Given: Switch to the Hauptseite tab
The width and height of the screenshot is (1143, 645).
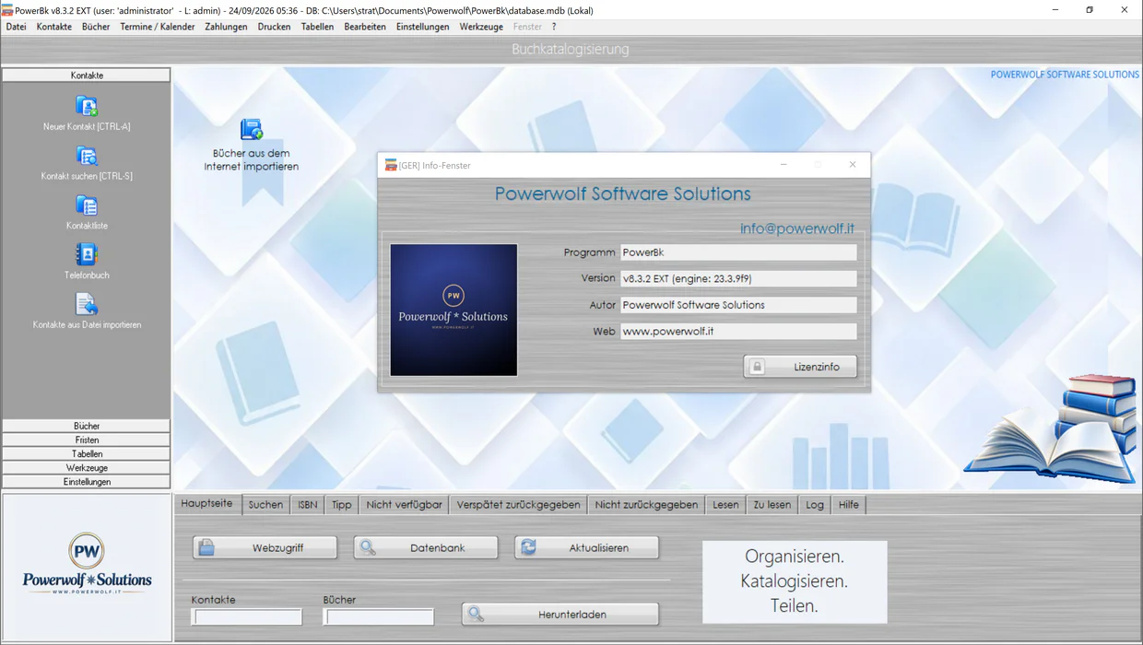Looking at the screenshot, I should point(207,504).
